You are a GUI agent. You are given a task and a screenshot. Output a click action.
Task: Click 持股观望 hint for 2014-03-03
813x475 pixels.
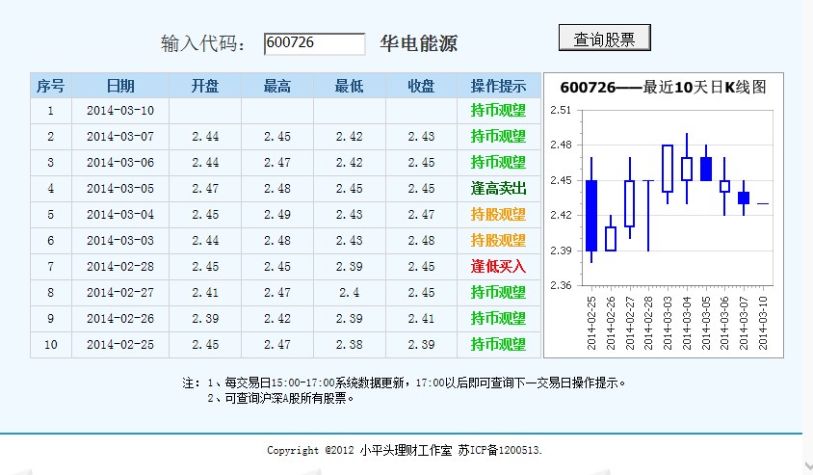(x=498, y=240)
